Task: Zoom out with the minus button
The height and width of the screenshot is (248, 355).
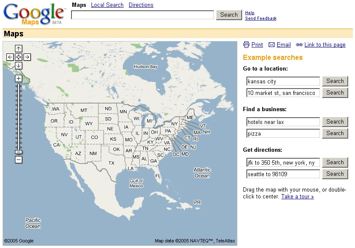Action: click(x=18, y=159)
